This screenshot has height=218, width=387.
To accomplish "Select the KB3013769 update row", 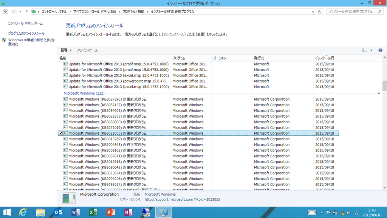I will pyautogui.click(x=198, y=139).
